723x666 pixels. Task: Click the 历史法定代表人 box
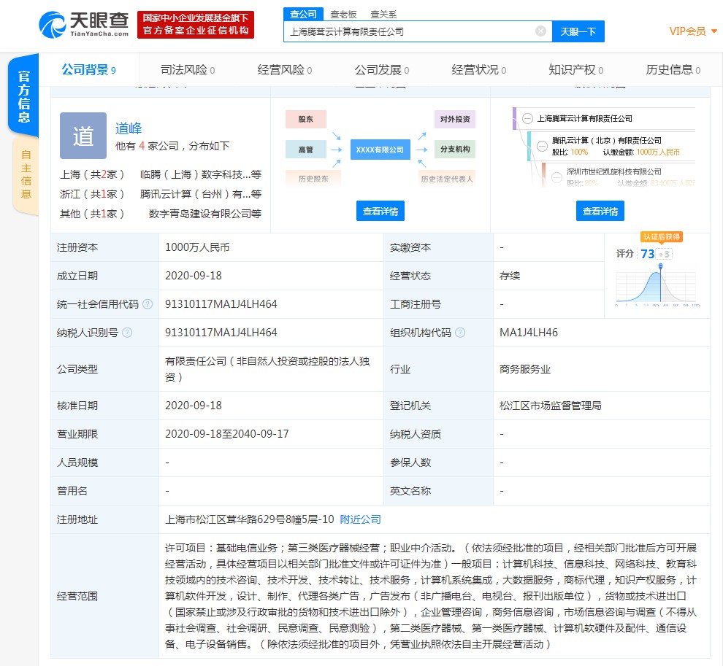pos(447,179)
